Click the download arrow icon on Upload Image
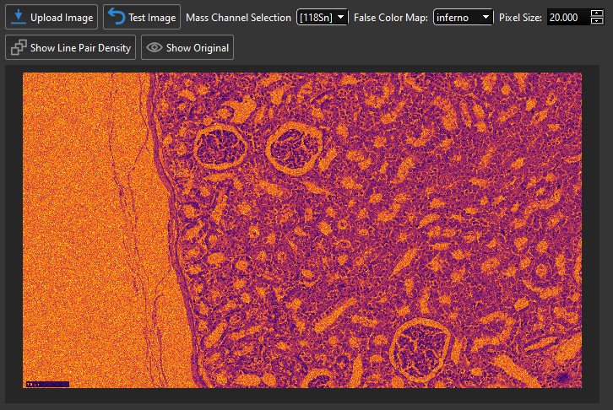 (18, 17)
